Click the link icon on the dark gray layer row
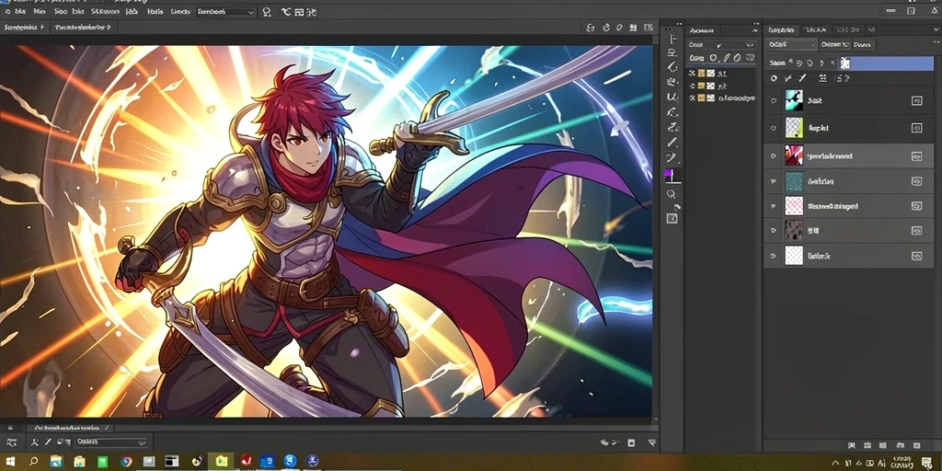This screenshot has height=471, width=942. coord(917,230)
